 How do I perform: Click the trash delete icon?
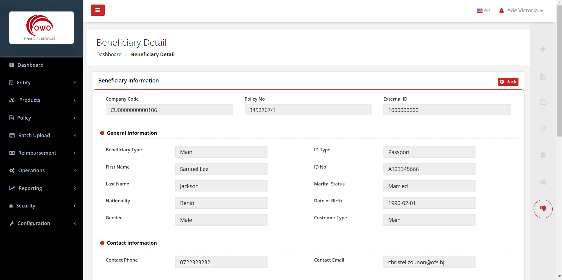(x=543, y=155)
